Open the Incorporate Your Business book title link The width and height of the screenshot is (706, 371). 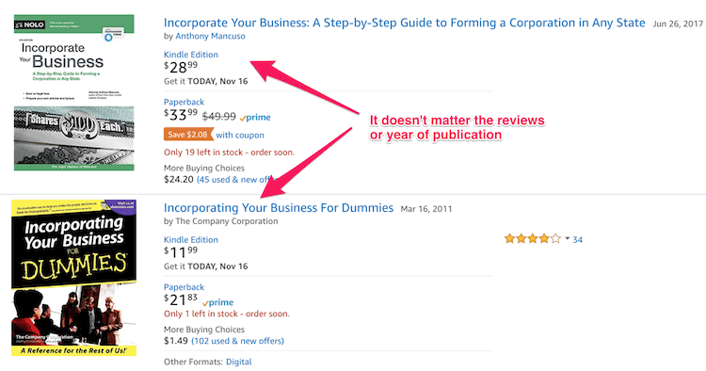pyautogui.click(x=405, y=23)
